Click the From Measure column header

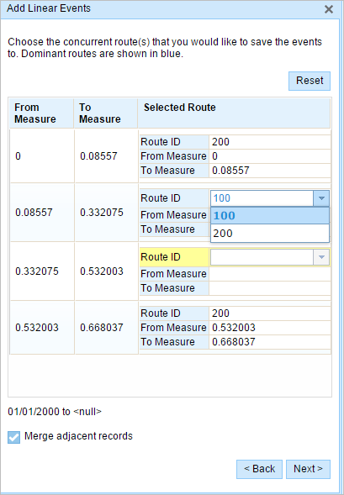point(41,113)
